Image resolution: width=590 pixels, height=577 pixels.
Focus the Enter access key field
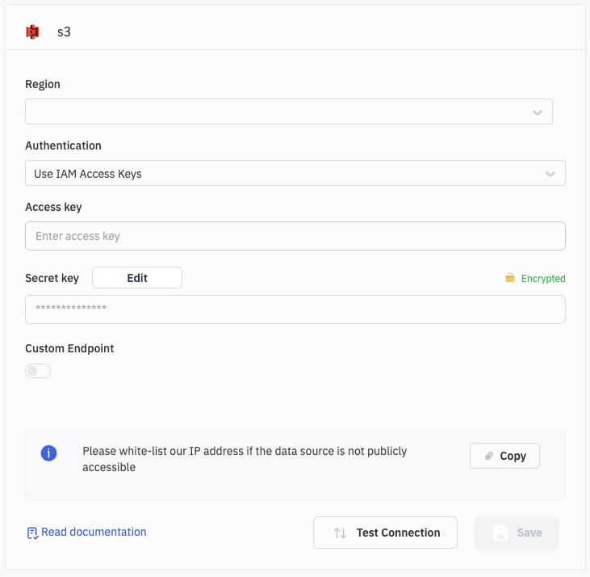[x=295, y=236]
